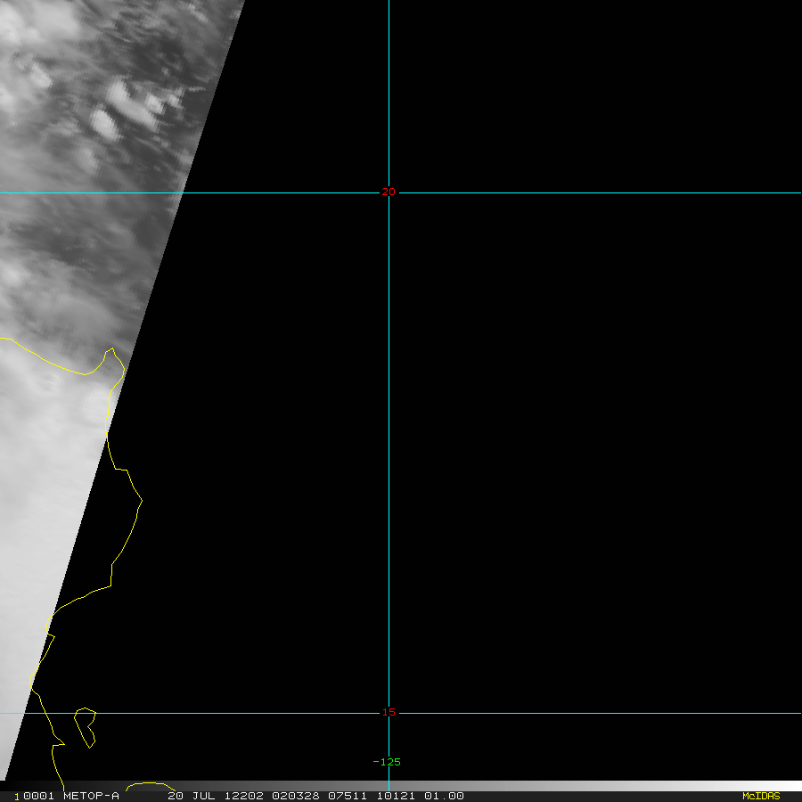Click the grayscale brightness legend bar
Screen dimensions: 802x802
pyautogui.click(x=401, y=786)
